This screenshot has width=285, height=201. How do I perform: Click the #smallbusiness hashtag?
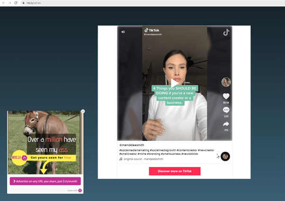point(171,154)
